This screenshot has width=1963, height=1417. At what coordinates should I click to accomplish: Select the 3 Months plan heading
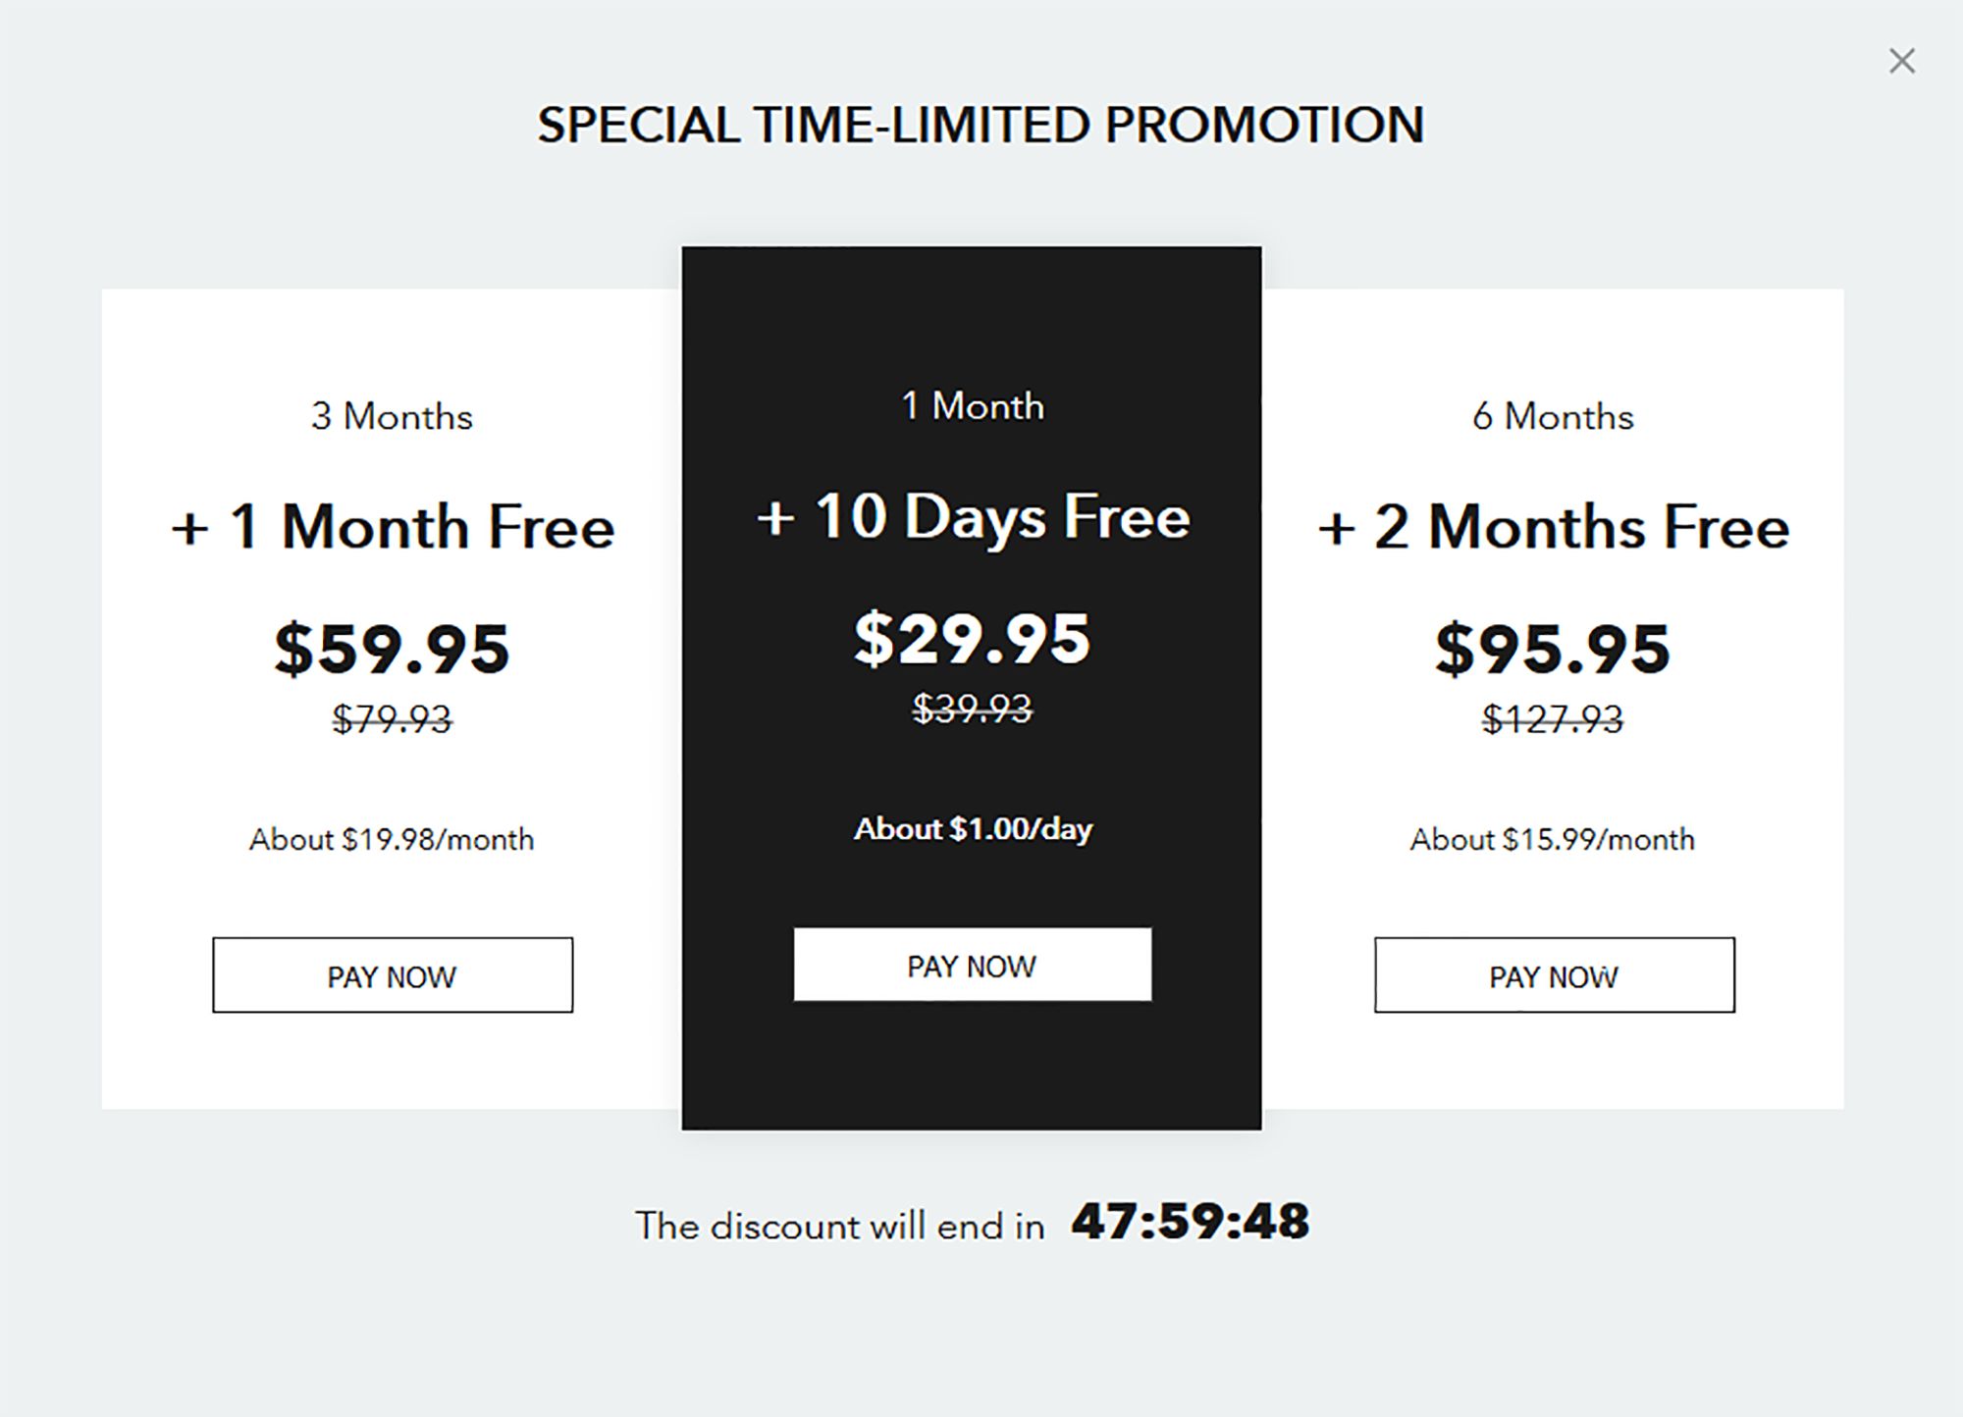click(x=393, y=416)
